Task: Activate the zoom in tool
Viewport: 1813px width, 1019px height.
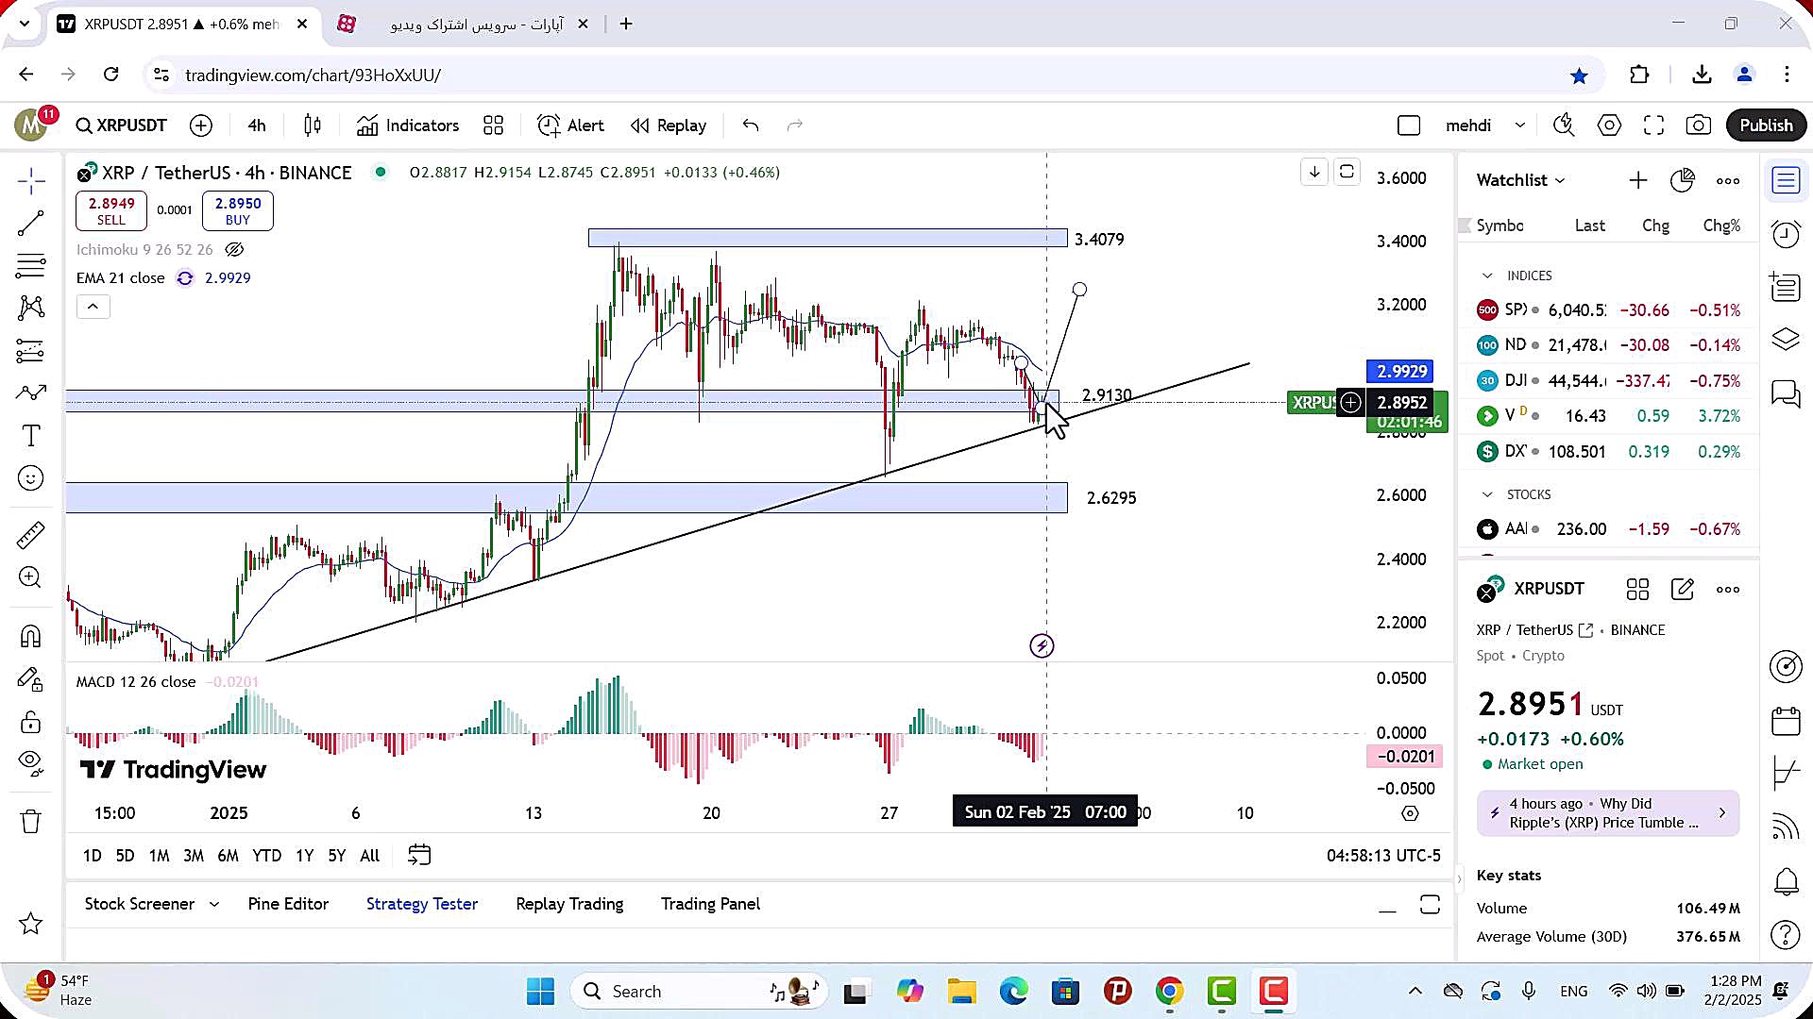Action: click(x=31, y=577)
